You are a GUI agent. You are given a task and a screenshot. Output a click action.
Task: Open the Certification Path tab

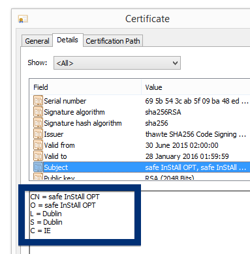(113, 41)
